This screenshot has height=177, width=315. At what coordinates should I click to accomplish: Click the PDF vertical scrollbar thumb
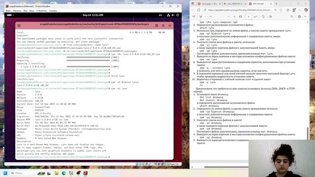(x=308, y=133)
